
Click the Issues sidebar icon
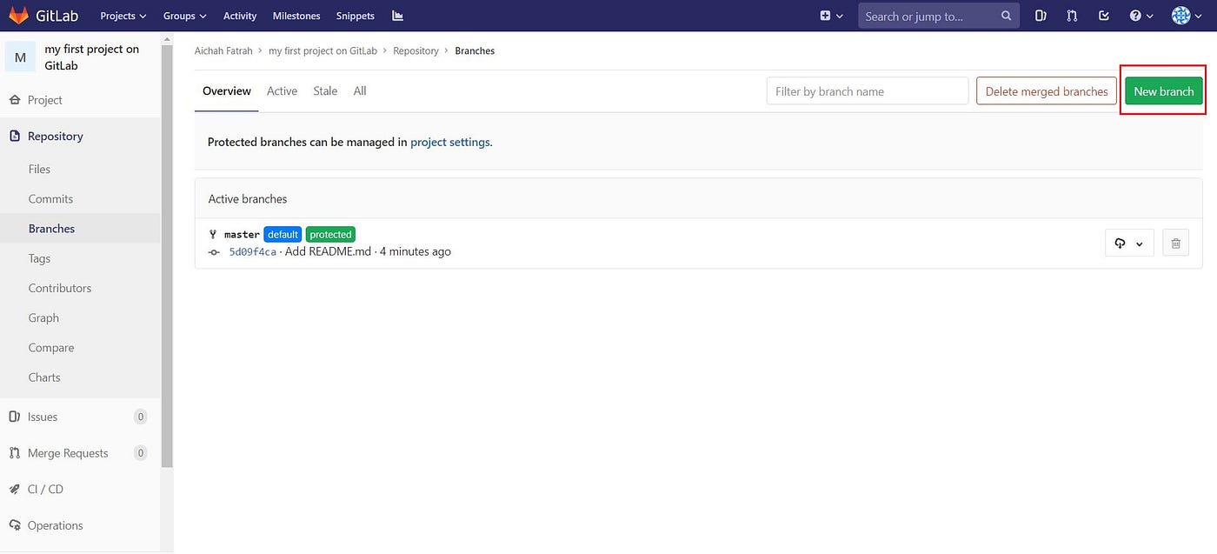click(x=15, y=417)
